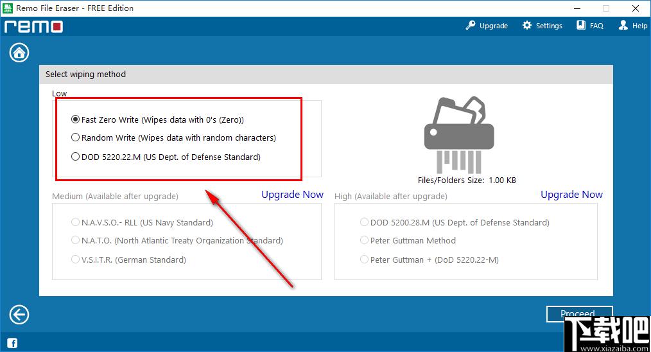Click the app icon in title bar
Image resolution: width=651 pixels, height=352 pixels.
8,8
